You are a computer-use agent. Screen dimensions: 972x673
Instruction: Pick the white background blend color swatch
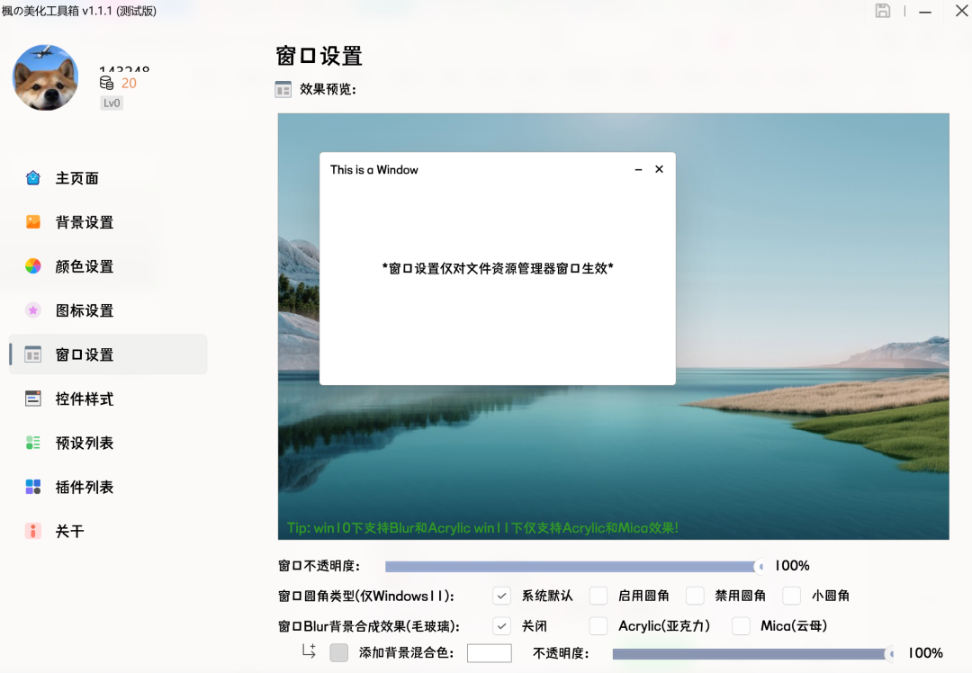point(489,653)
